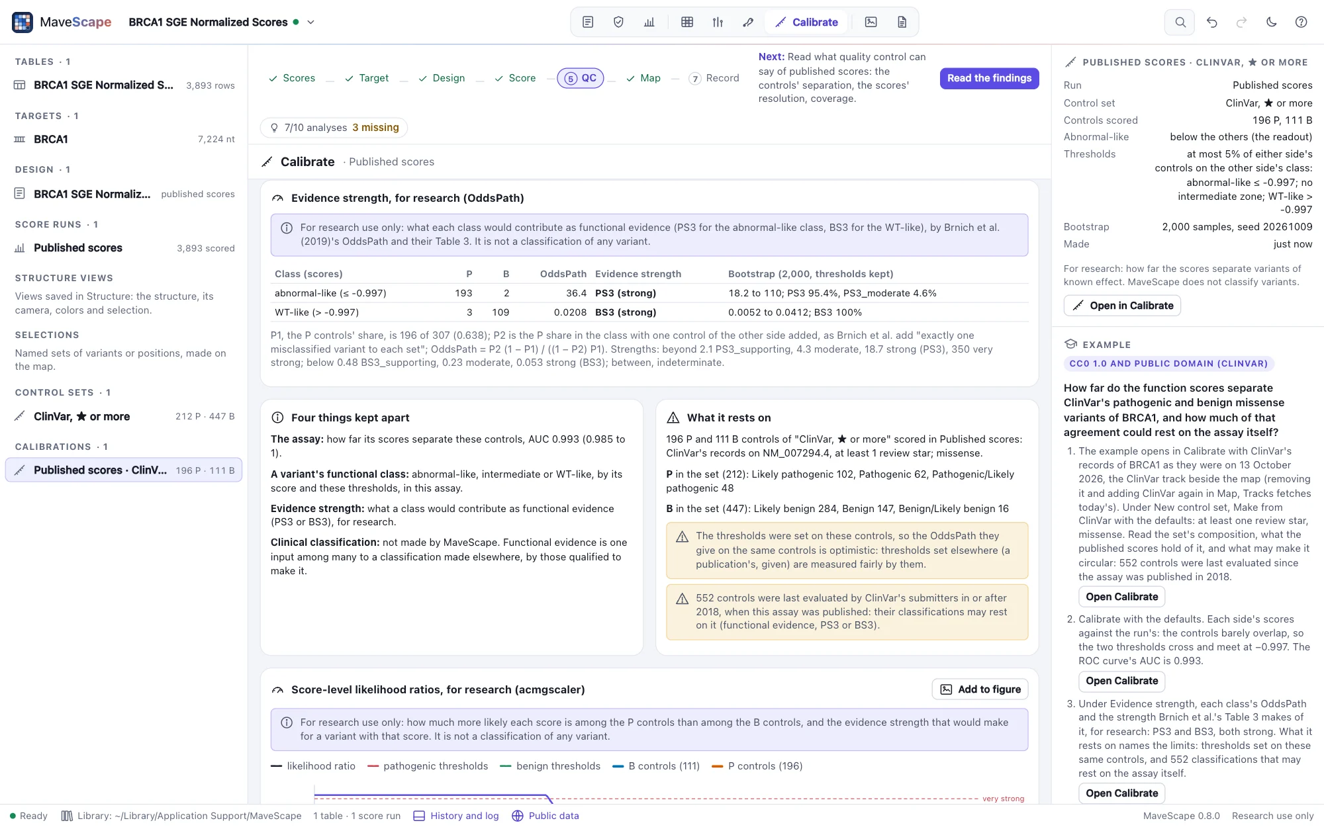The width and height of the screenshot is (1324, 827).
Task: Expand the BRCA1 SGE Normalized Scores dropdown
Action: tap(310, 22)
